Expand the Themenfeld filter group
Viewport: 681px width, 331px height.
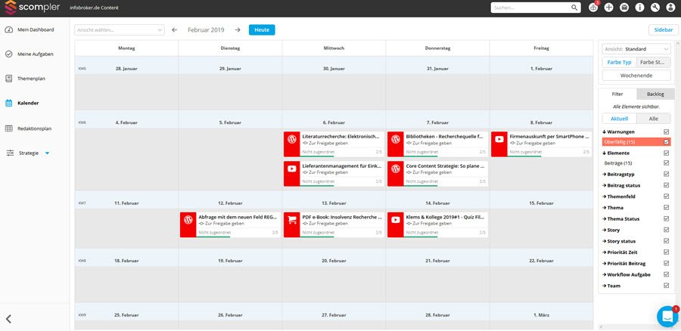(622, 196)
